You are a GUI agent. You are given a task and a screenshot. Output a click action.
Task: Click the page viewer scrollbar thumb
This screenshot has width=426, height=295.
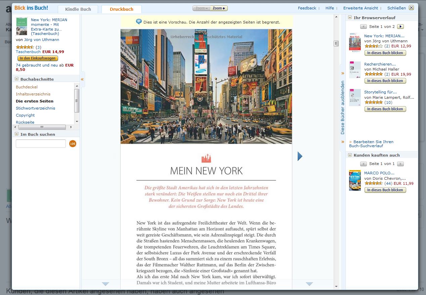click(336, 43)
